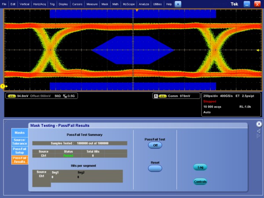Viewport: 264px width, 198px height.
Task: Expand the menu bar dropdown arrow button
Action: click(178, 4)
